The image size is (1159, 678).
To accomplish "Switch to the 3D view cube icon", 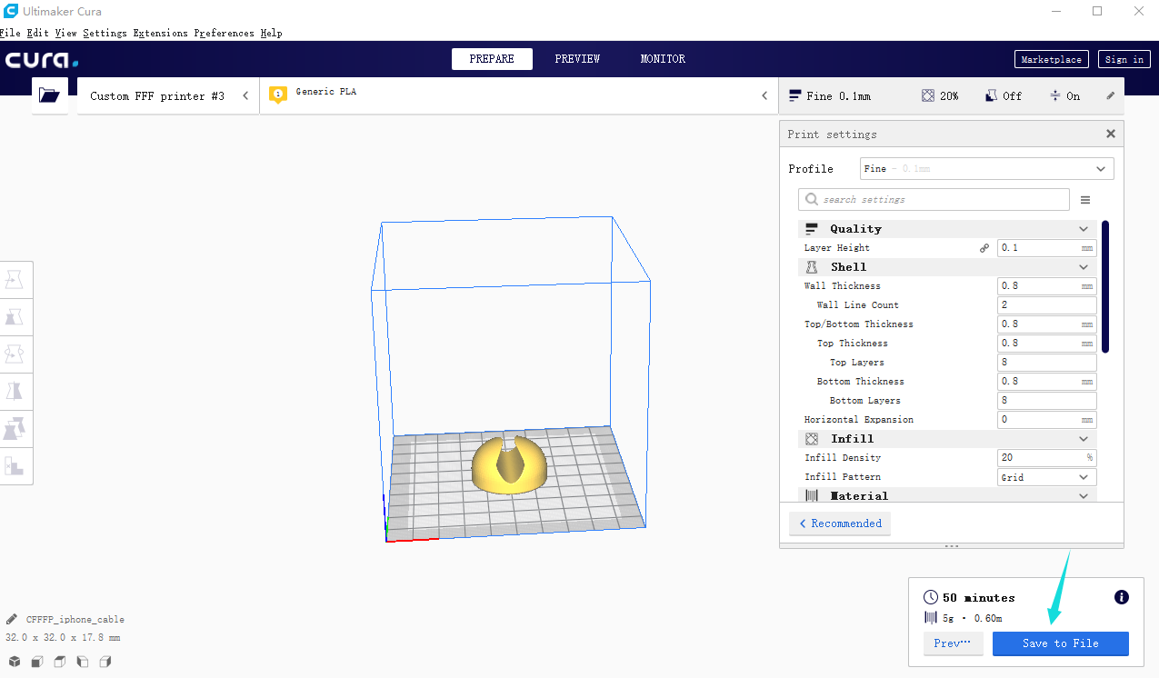I will [15, 662].
